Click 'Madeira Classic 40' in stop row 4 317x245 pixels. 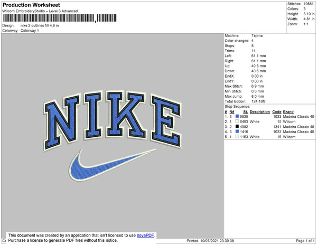299,131
